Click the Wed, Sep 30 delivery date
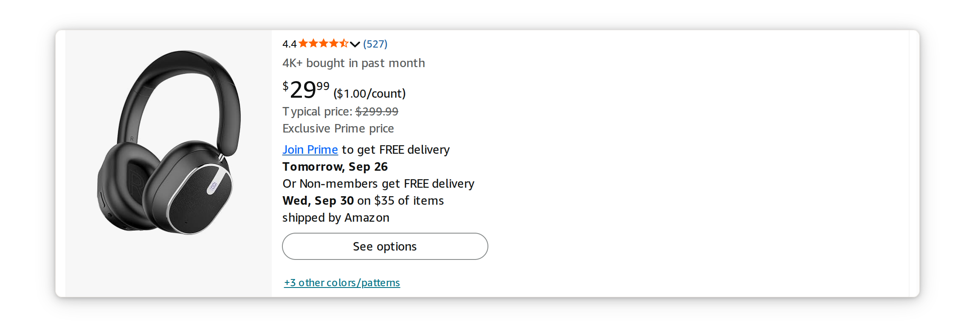The image size is (975, 327). pyautogui.click(x=318, y=200)
